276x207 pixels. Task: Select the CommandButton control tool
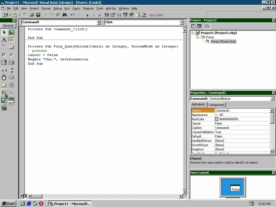(11, 47)
